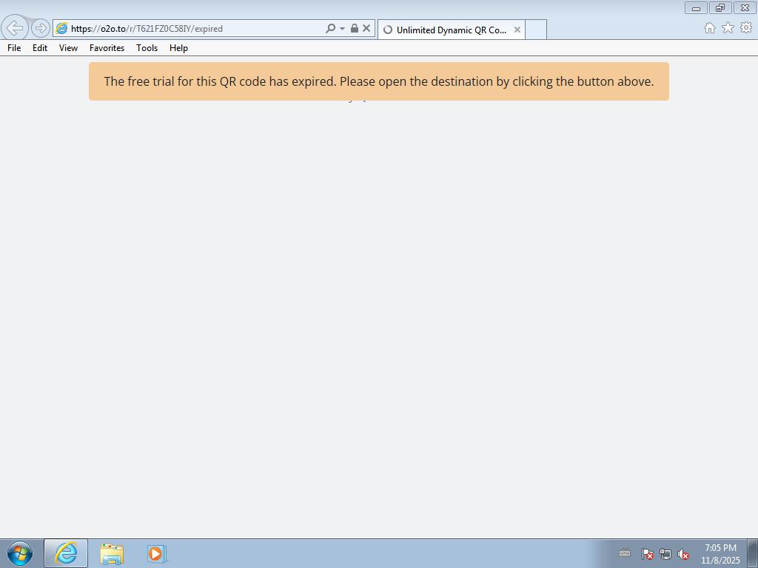Image resolution: width=758 pixels, height=568 pixels.
Task: Open the Help menu
Action: tap(178, 48)
